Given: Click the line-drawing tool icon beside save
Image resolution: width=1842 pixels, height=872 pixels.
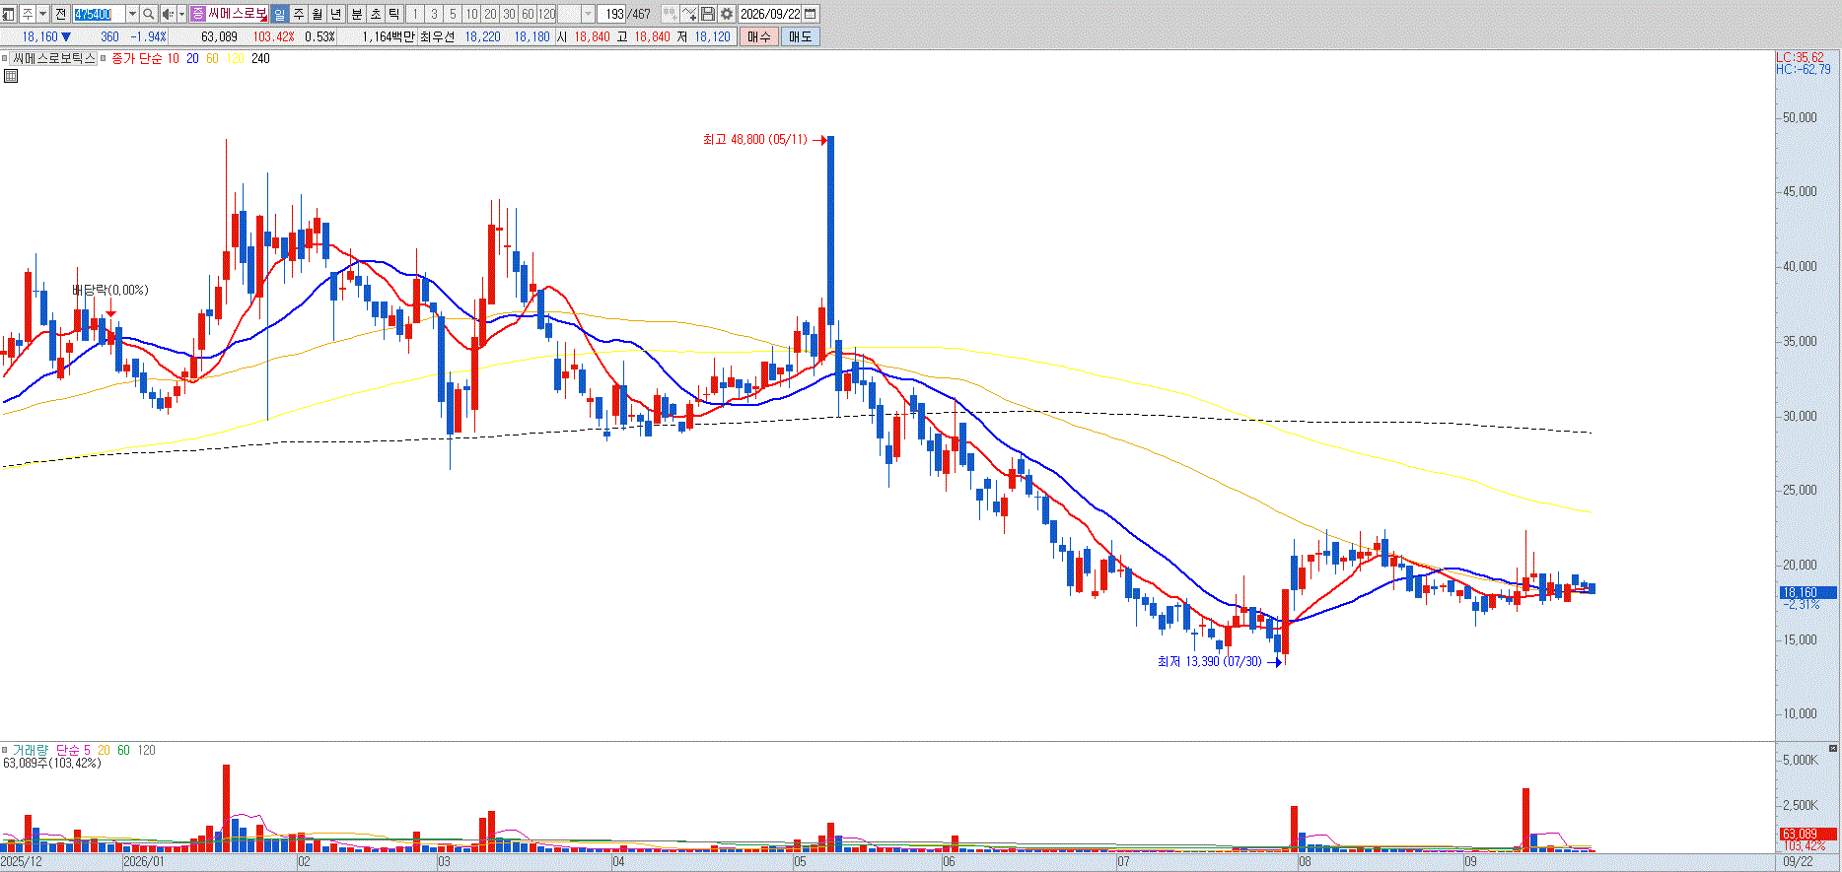Looking at the screenshot, I should pos(688,14).
